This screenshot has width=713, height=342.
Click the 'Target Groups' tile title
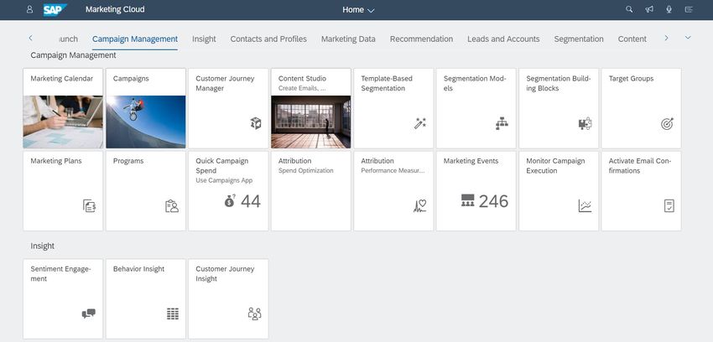631,79
